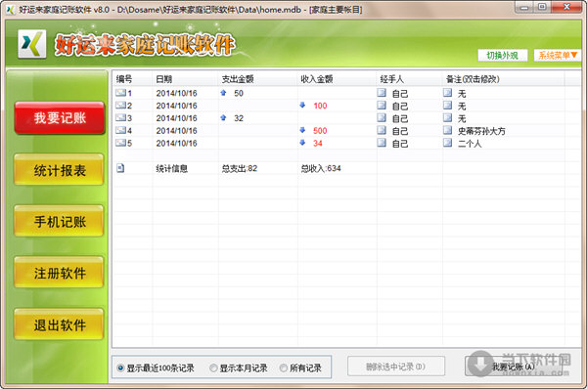Click the red income value 100

tap(320, 106)
